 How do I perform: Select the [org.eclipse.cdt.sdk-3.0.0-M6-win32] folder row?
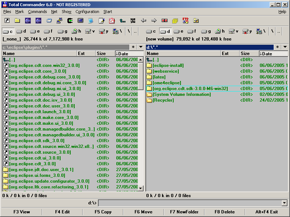(x=217, y=89)
